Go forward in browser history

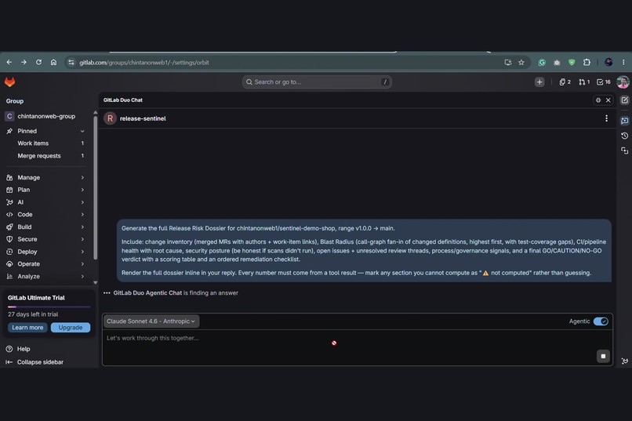click(24, 63)
